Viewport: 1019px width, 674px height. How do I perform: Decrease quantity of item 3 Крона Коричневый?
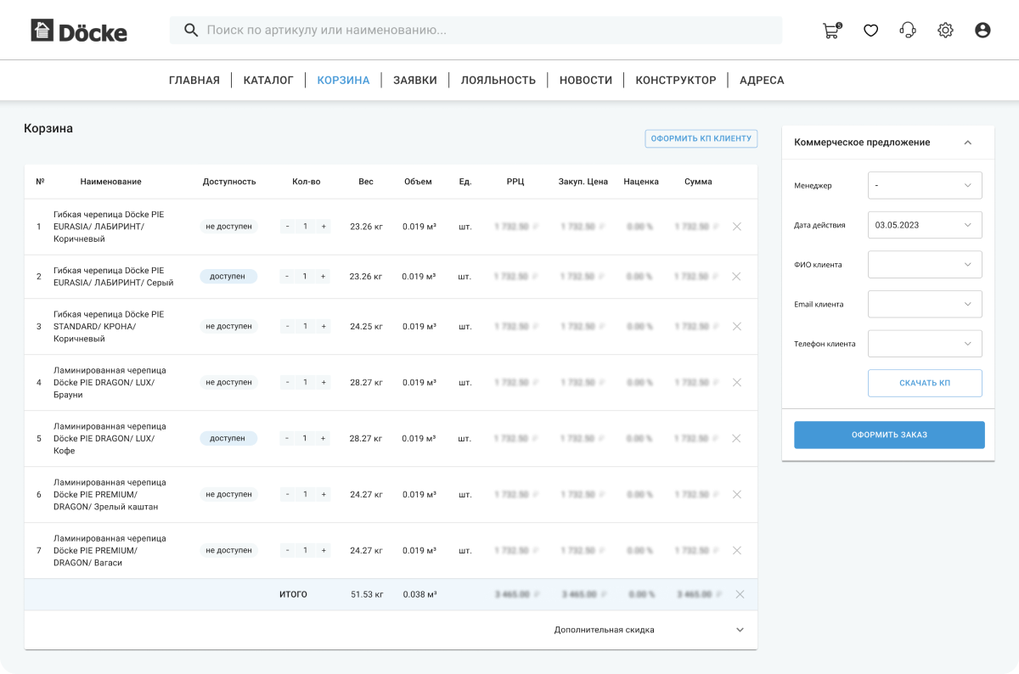287,326
